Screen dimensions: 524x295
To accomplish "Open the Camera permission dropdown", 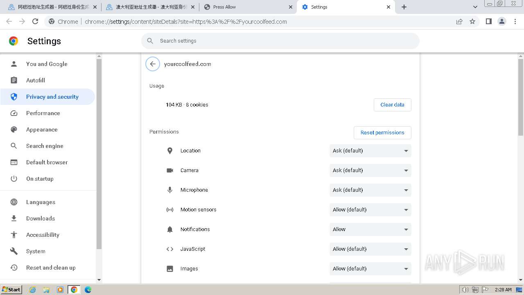I will [x=370, y=170].
